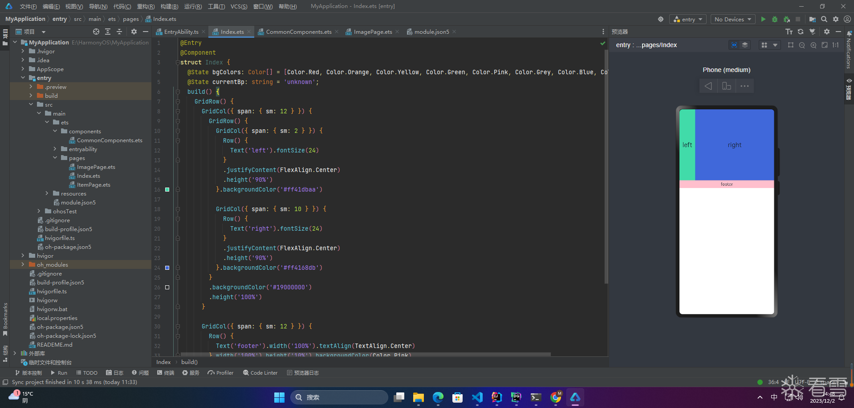Zoom out the preview

tap(802, 45)
